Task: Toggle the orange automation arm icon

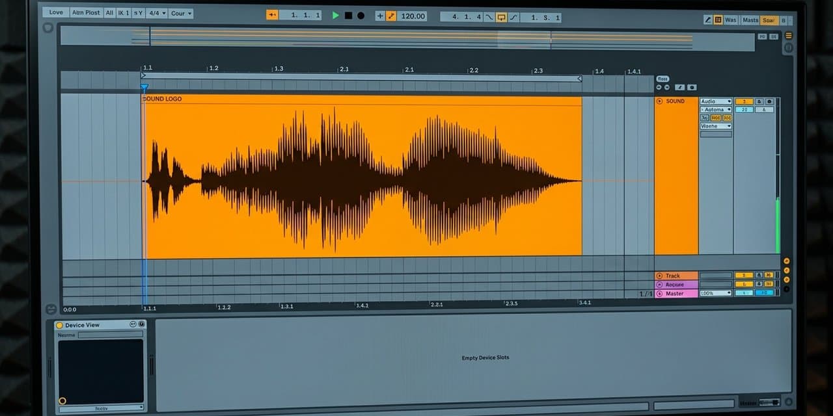Action: 391,16
